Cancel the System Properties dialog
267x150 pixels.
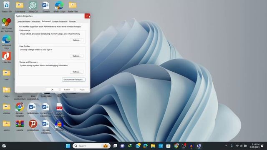pos(67,90)
